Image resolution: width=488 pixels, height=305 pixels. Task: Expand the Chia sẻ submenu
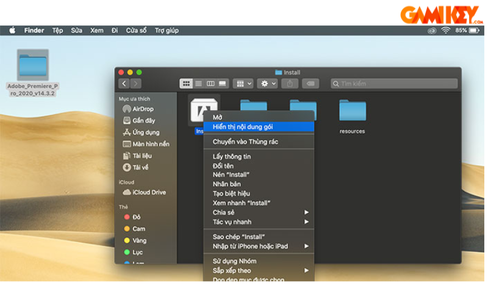(x=259, y=212)
